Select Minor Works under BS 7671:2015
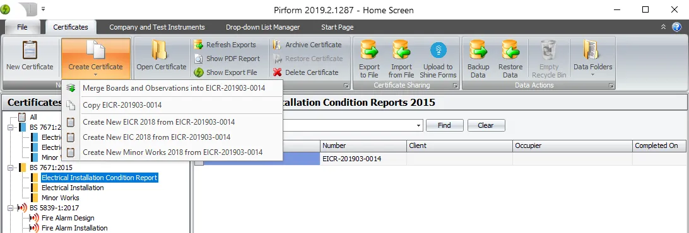 60,198
